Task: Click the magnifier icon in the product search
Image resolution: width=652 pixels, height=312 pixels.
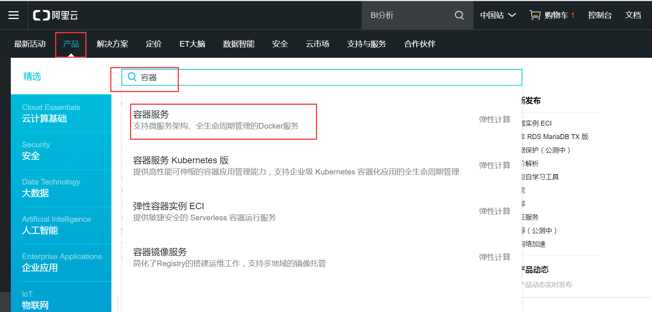Action: pyautogui.click(x=132, y=77)
